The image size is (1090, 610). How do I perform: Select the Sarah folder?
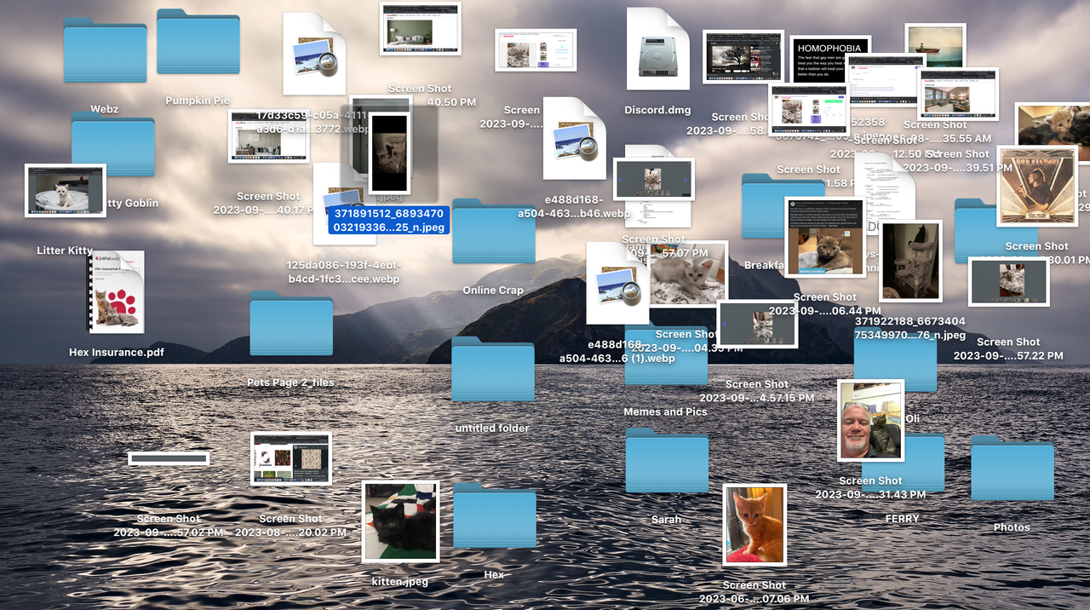pos(667,460)
